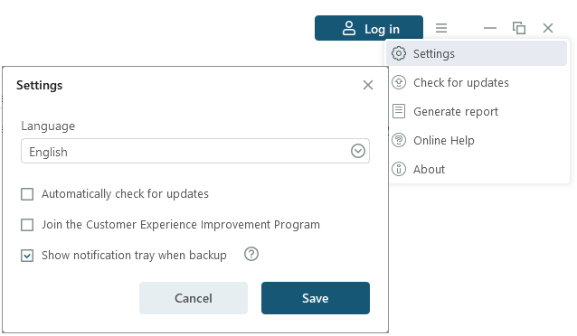Open the English language combo box

tap(195, 151)
